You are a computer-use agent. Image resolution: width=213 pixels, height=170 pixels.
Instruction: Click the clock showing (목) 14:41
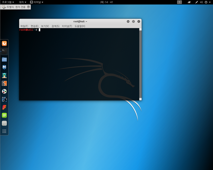tap(107, 2)
